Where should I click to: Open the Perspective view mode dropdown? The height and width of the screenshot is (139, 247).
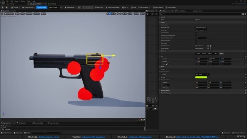click(x=9, y=14)
